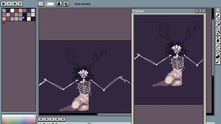Select the Line tool
Screen dimensions: 221x124
(x=218, y=46)
